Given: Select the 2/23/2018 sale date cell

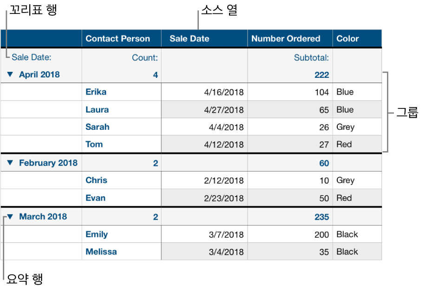Looking at the screenshot, I should pos(224,198).
